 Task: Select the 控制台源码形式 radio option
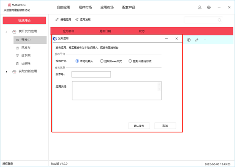click(x=130, y=61)
